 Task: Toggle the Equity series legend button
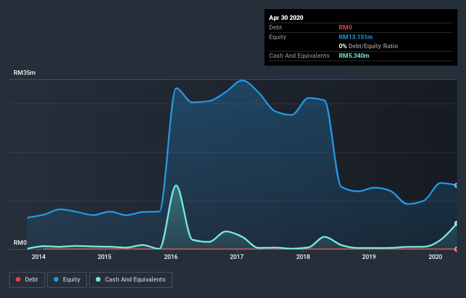coord(67,280)
